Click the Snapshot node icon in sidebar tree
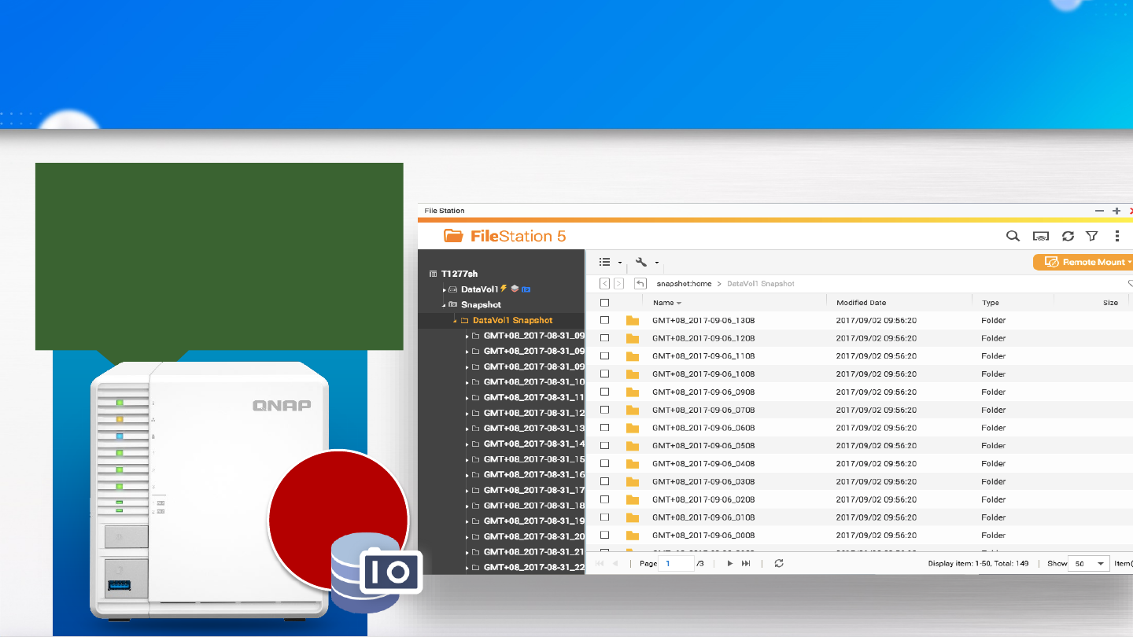 452,304
